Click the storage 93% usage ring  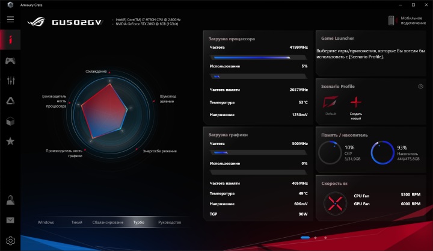[x=382, y=153]
